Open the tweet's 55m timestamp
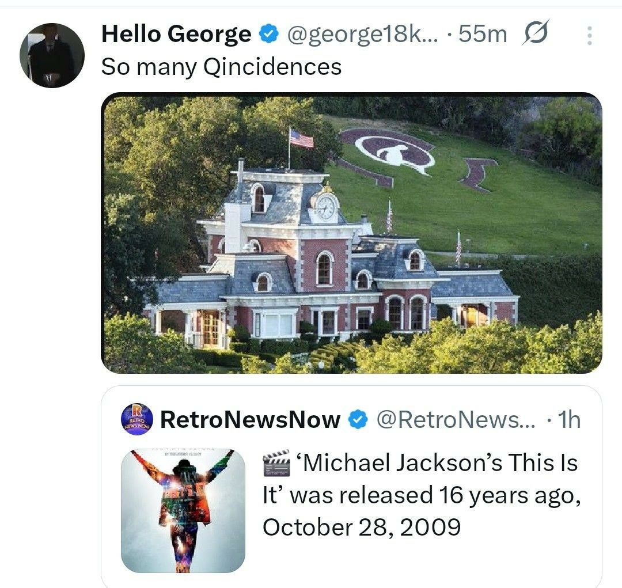This screenshot has width=622, height=588. point(483,35)
